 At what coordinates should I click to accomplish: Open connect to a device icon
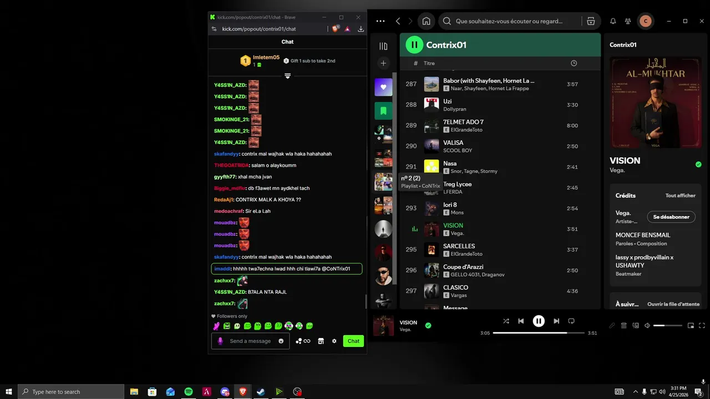(636, 325)
